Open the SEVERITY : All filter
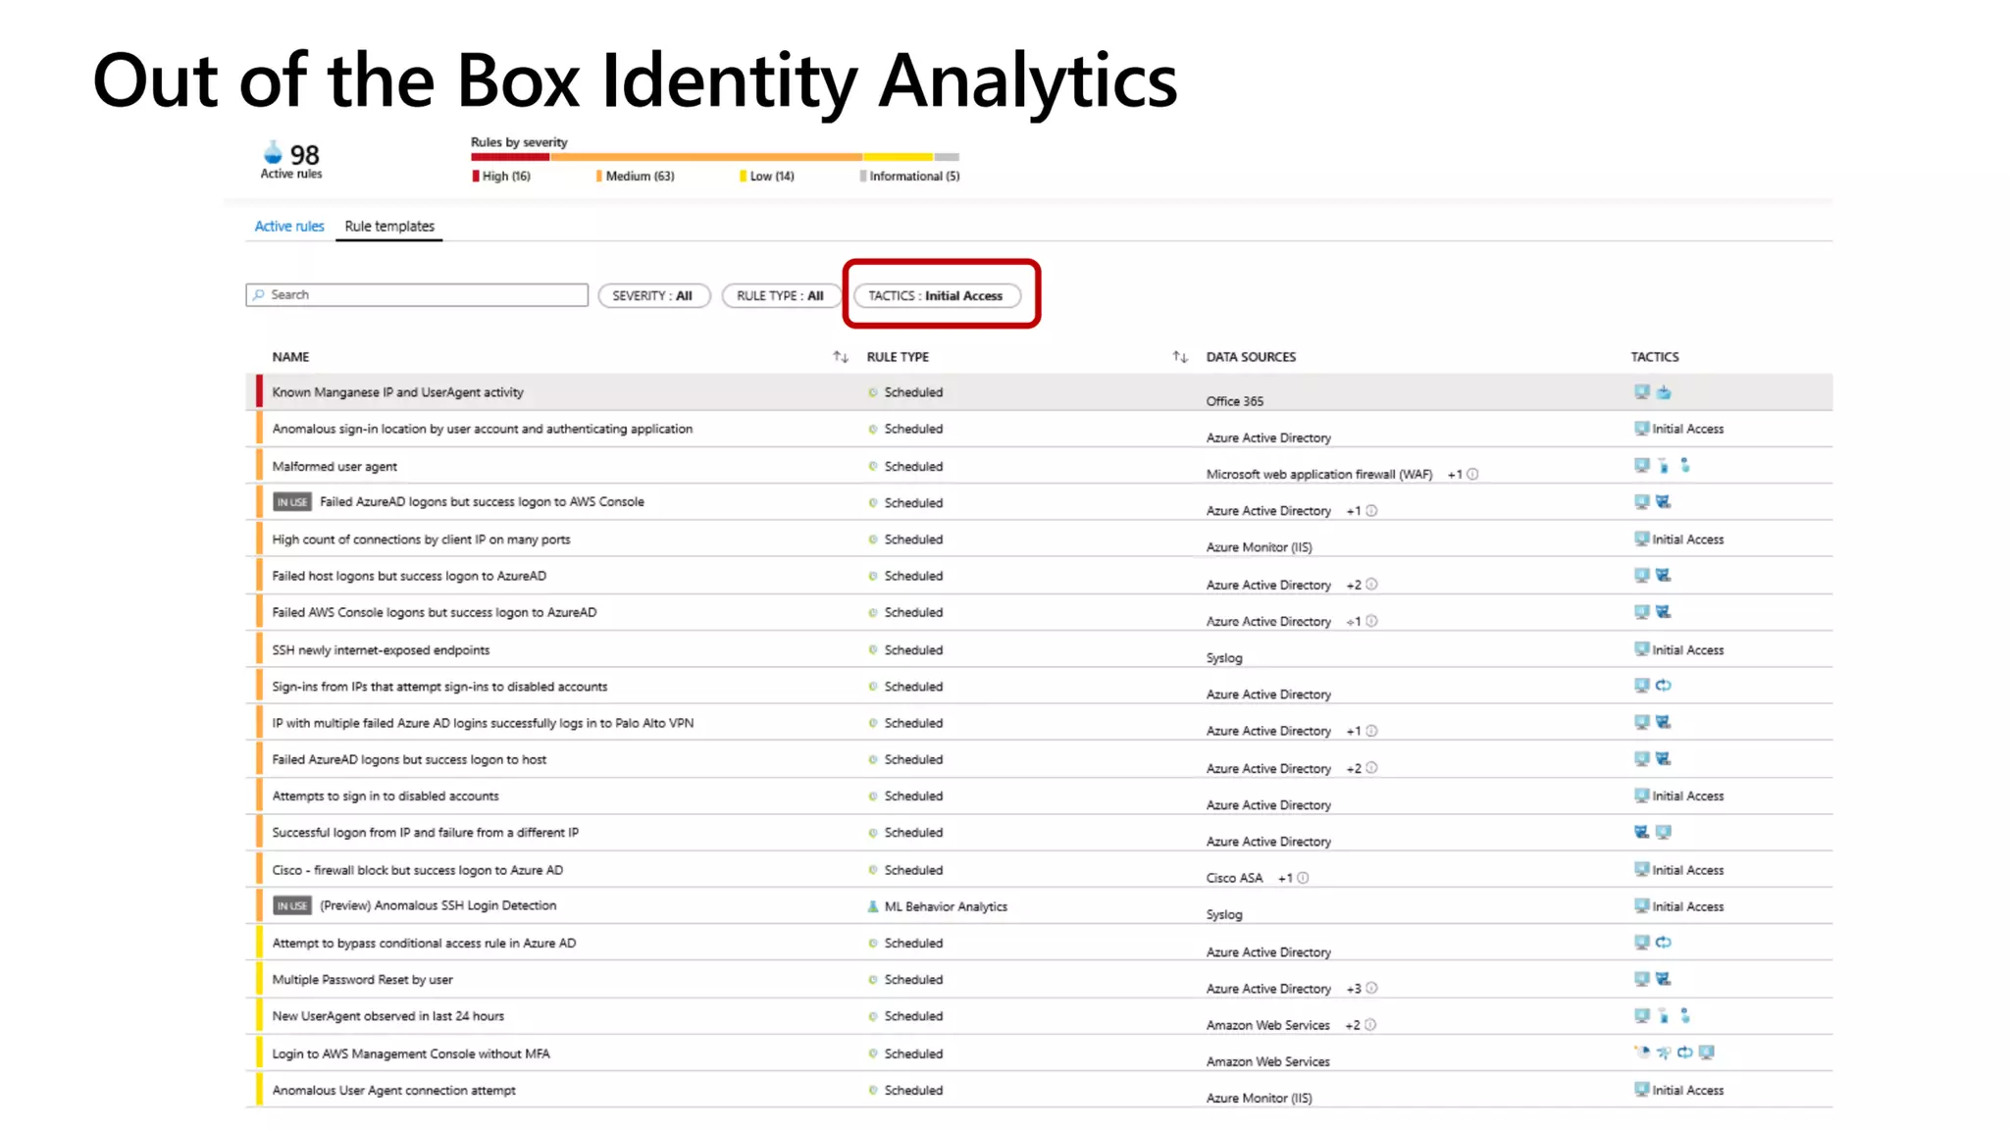The height and width of the screenshot is (1130, 2009). point(653,295)
